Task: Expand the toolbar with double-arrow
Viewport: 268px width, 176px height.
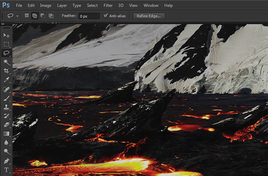Action: [3, 24]
